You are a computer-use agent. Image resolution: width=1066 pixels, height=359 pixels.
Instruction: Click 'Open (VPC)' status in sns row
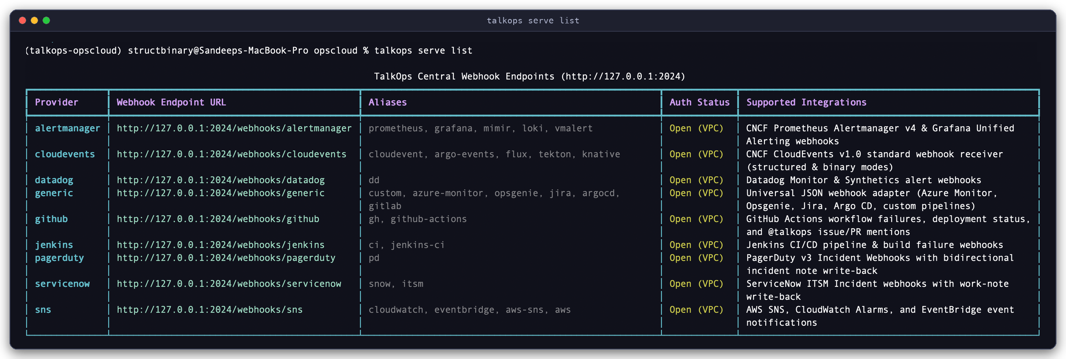coord(696,310)
